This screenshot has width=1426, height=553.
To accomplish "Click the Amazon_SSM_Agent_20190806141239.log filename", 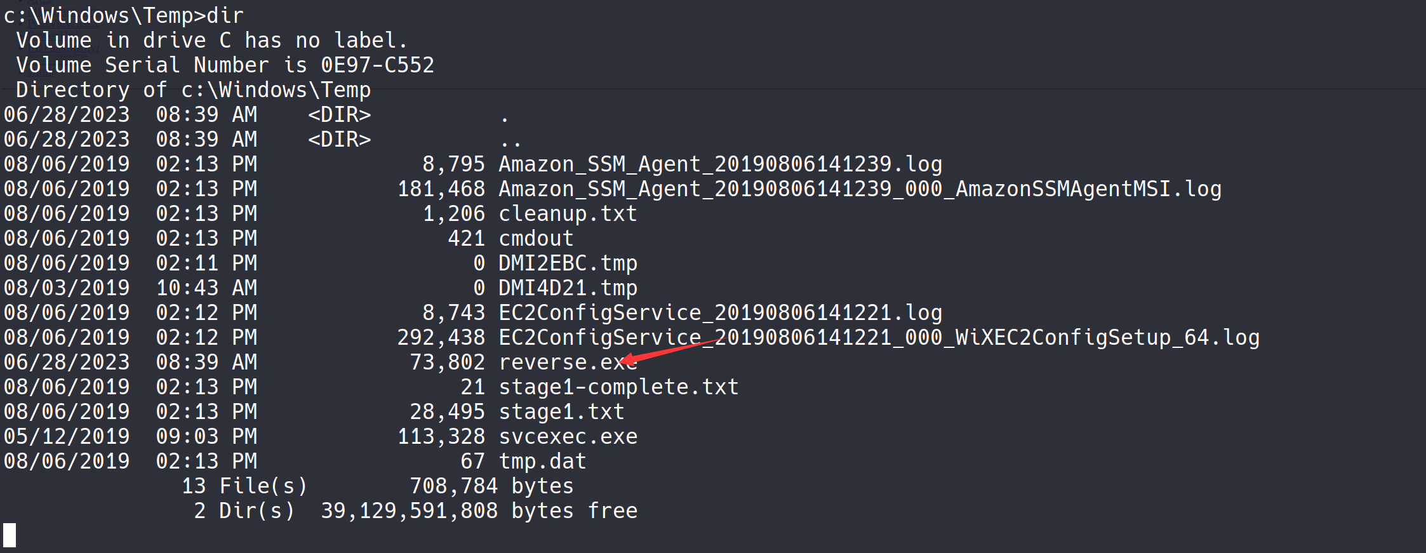I will tap(720, 164).
